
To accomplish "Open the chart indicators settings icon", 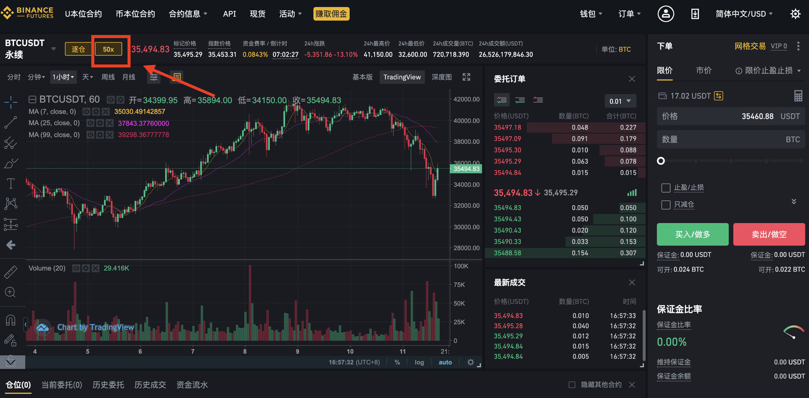I will pyautogui.click(x=154, y=77).
